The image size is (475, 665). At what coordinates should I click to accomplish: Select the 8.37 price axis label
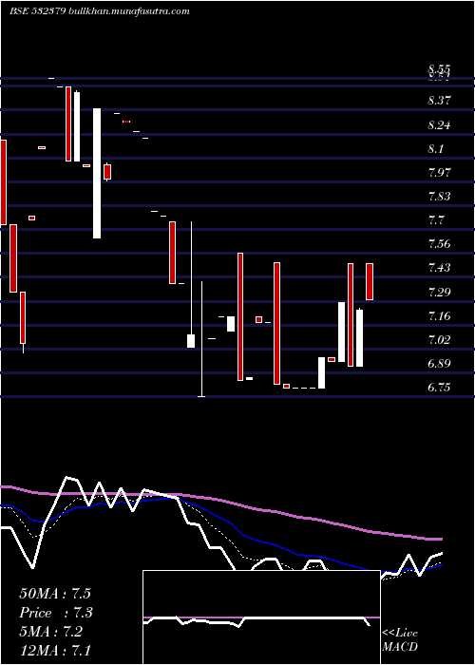tap(439, 101)
